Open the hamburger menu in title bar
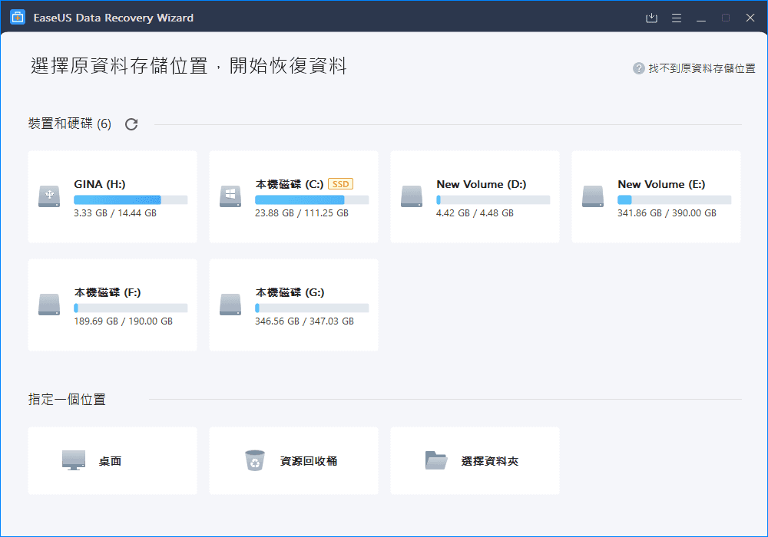This screenshot has height=537, width=768. coord(677,18)
